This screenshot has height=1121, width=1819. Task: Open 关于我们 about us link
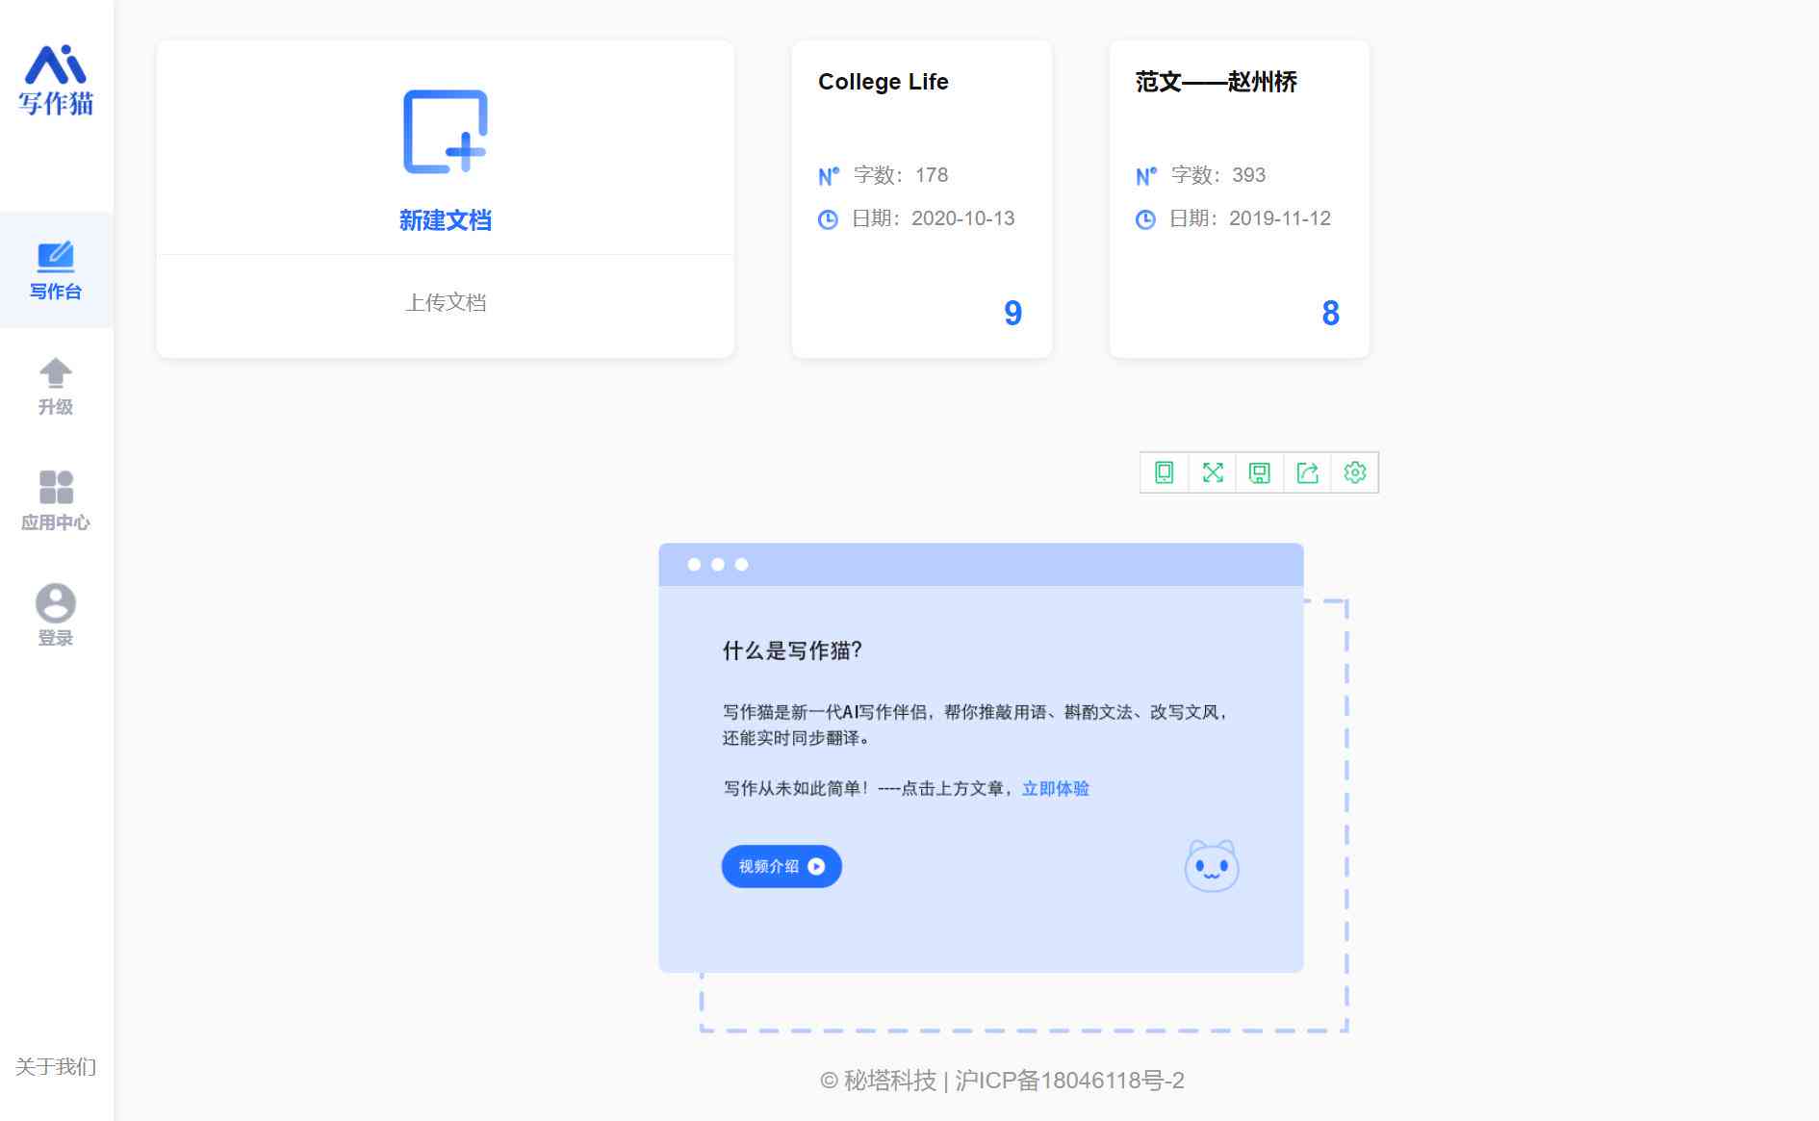tap(56, 1066)
